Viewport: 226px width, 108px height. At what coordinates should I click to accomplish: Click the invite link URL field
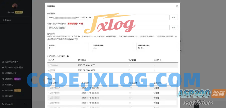(108, 18)
